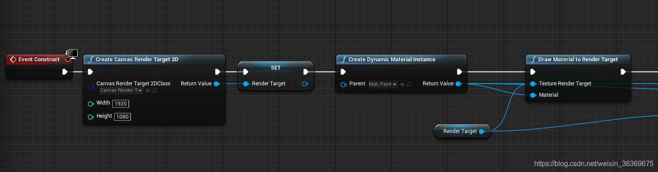Click the Render Target getter output pin

coord(482,131)
